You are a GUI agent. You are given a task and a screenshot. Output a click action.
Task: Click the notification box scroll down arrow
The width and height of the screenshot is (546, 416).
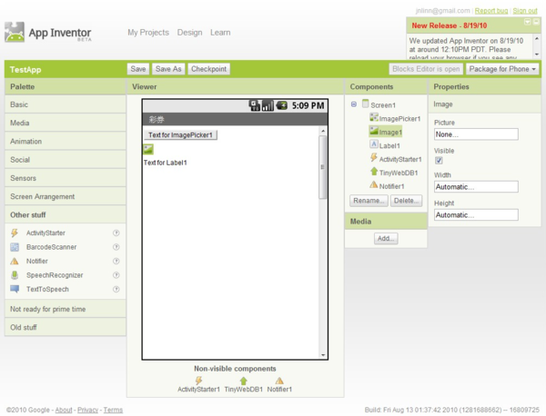pos(537,54)
